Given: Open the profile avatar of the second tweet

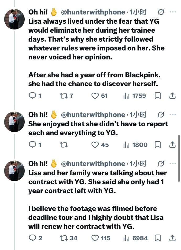Looking at the screenshot, I should click(14, 122).
